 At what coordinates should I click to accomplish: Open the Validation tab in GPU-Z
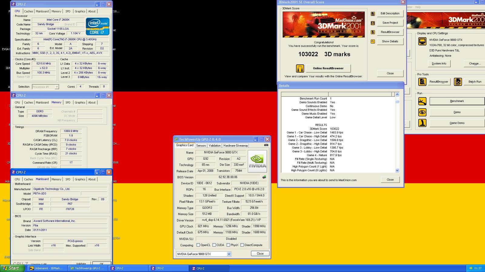click(215, 146)
